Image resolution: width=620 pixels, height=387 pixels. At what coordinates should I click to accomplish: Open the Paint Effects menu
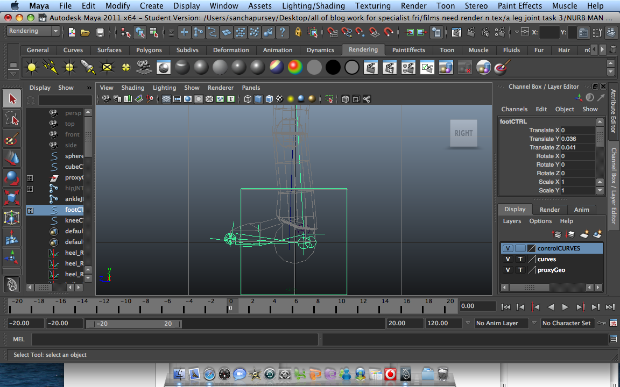pos(519,6)
